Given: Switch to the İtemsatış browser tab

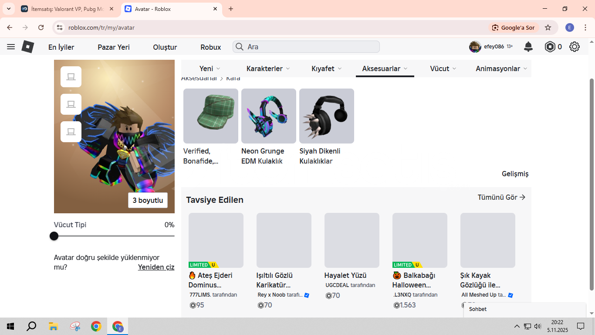Looking at the screenshot, I should (x=66, y=9).
